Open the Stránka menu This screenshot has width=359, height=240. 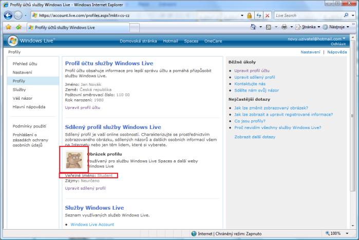click(308, 27)
